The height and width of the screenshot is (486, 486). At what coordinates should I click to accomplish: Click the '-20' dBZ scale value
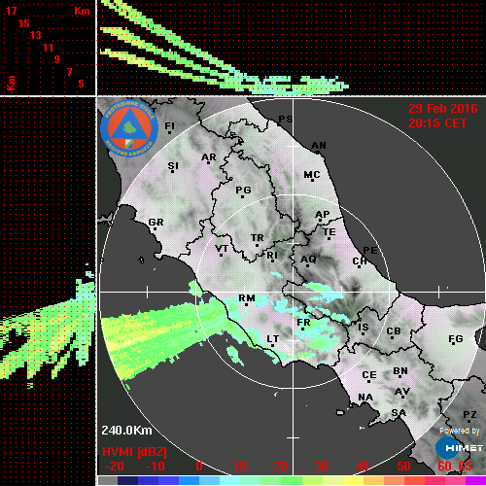(115, 467)
